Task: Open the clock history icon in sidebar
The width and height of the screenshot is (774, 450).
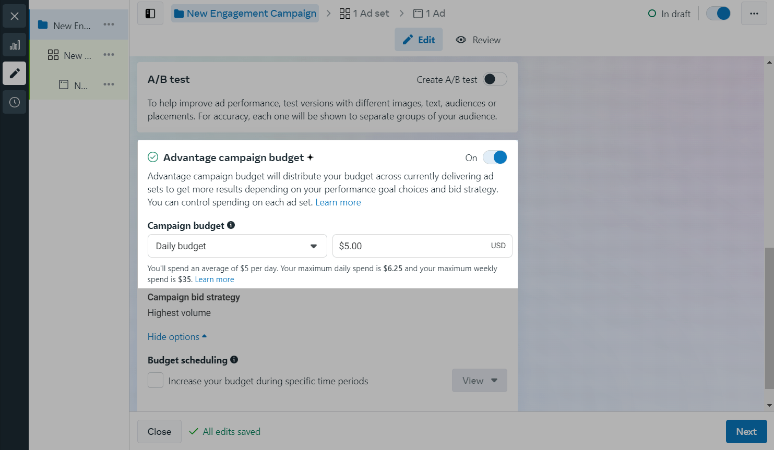Action: coord(15,102)
